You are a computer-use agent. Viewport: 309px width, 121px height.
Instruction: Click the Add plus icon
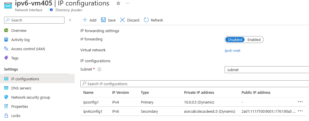(x=85, y=20)
